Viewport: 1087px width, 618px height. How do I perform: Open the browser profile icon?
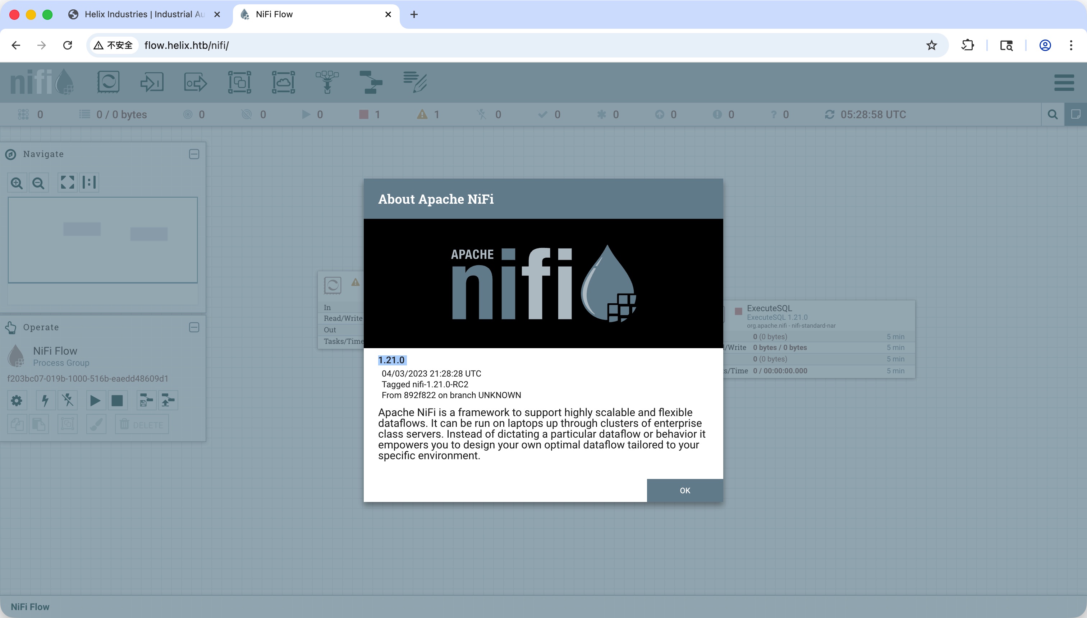pyautogui.click(x=1045, y=45)
